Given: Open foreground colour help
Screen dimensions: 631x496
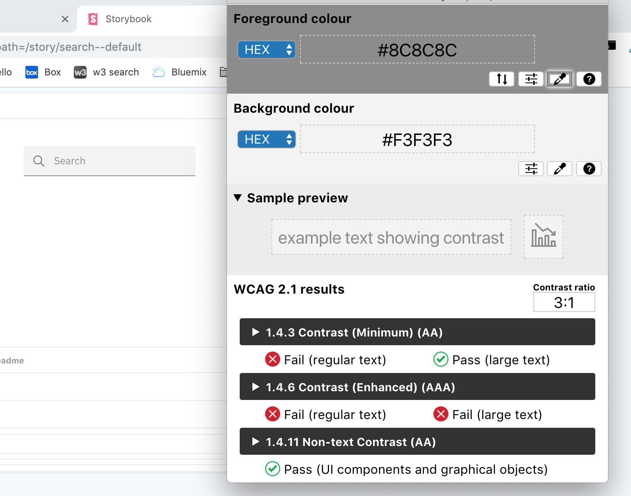Looking at the screenshot, I should pyautogui.click(x=589, y=79).
